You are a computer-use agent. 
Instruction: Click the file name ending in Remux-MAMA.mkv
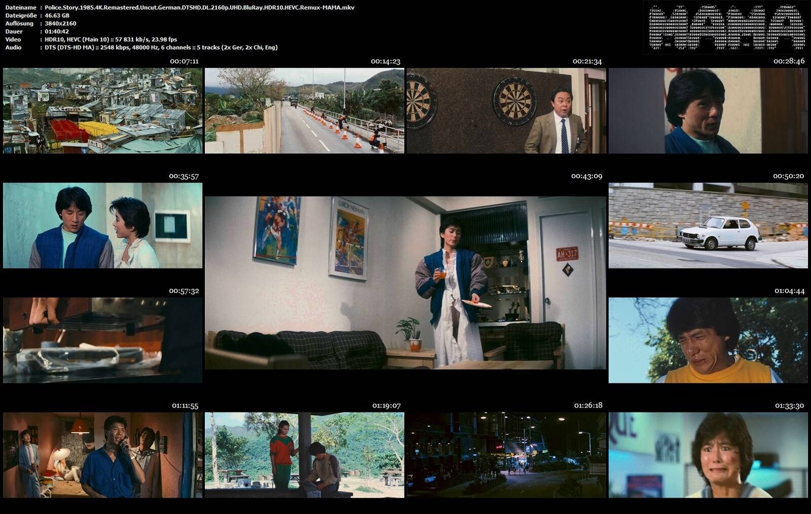[x=200, y=8]
